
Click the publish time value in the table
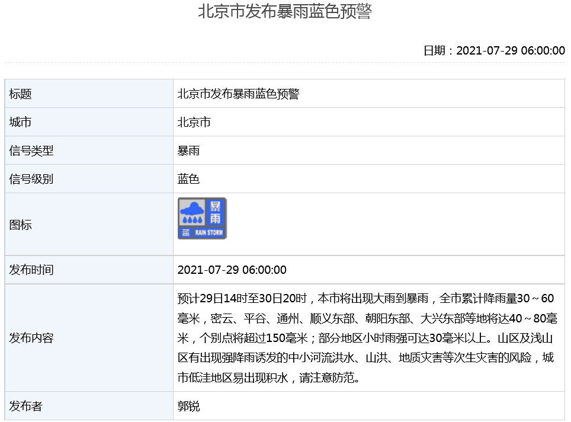[232, 270]
